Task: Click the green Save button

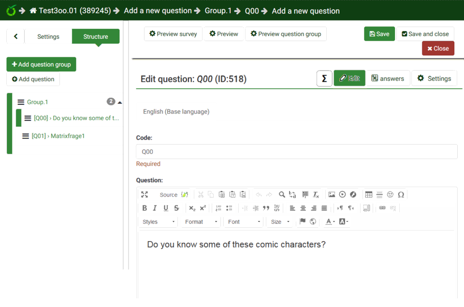Action: pyautogui.click(x=379, y=34)
